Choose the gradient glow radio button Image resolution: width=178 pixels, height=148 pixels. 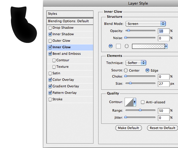click(127, 46)
